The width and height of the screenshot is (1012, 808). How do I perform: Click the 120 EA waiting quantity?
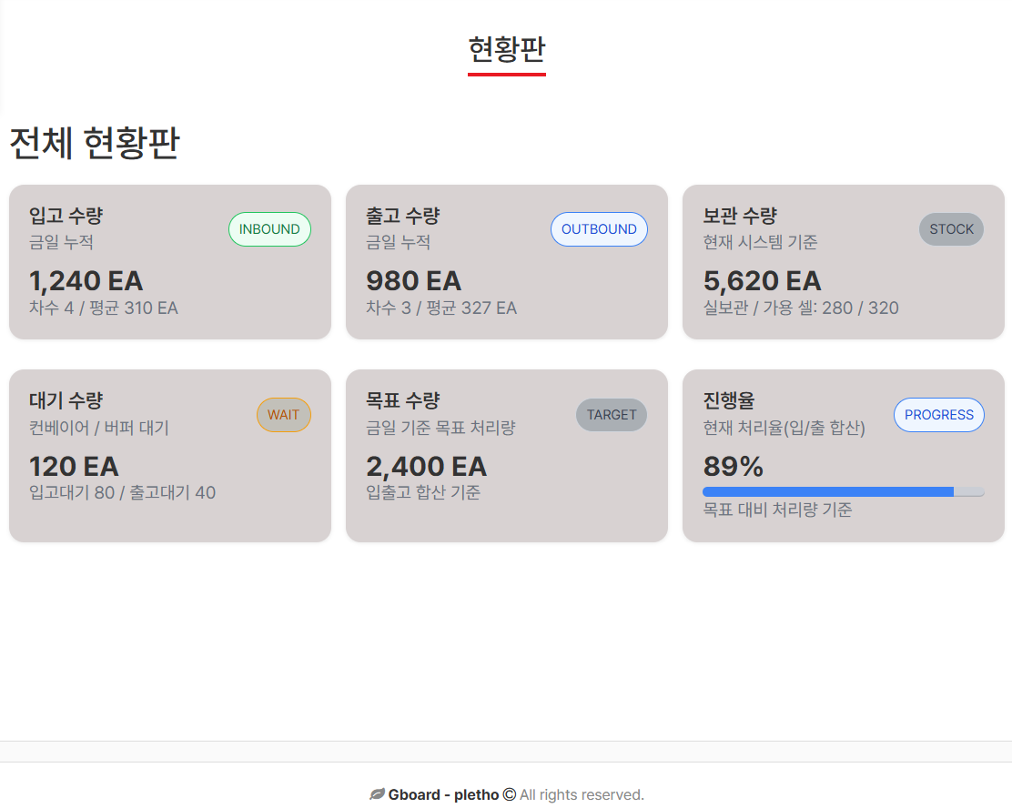pos(74,467)
